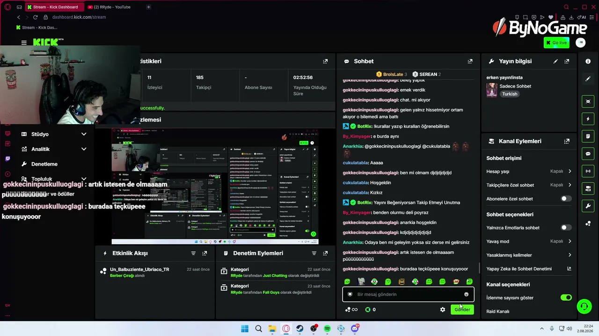Toggle the chat bubble widget in sidebar
599x336 pixels.
pyautogui.click(x=588, y=154)
